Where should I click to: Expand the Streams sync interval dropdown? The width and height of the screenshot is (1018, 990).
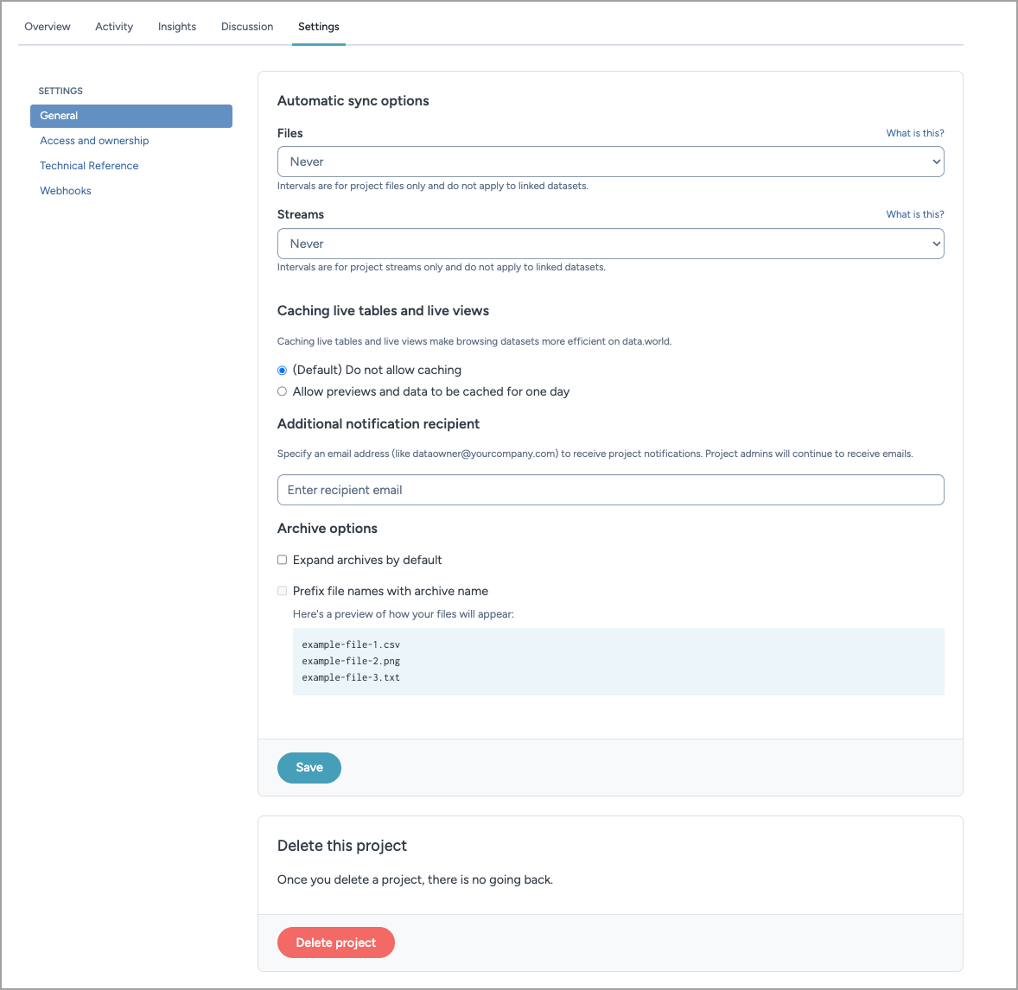610,244
